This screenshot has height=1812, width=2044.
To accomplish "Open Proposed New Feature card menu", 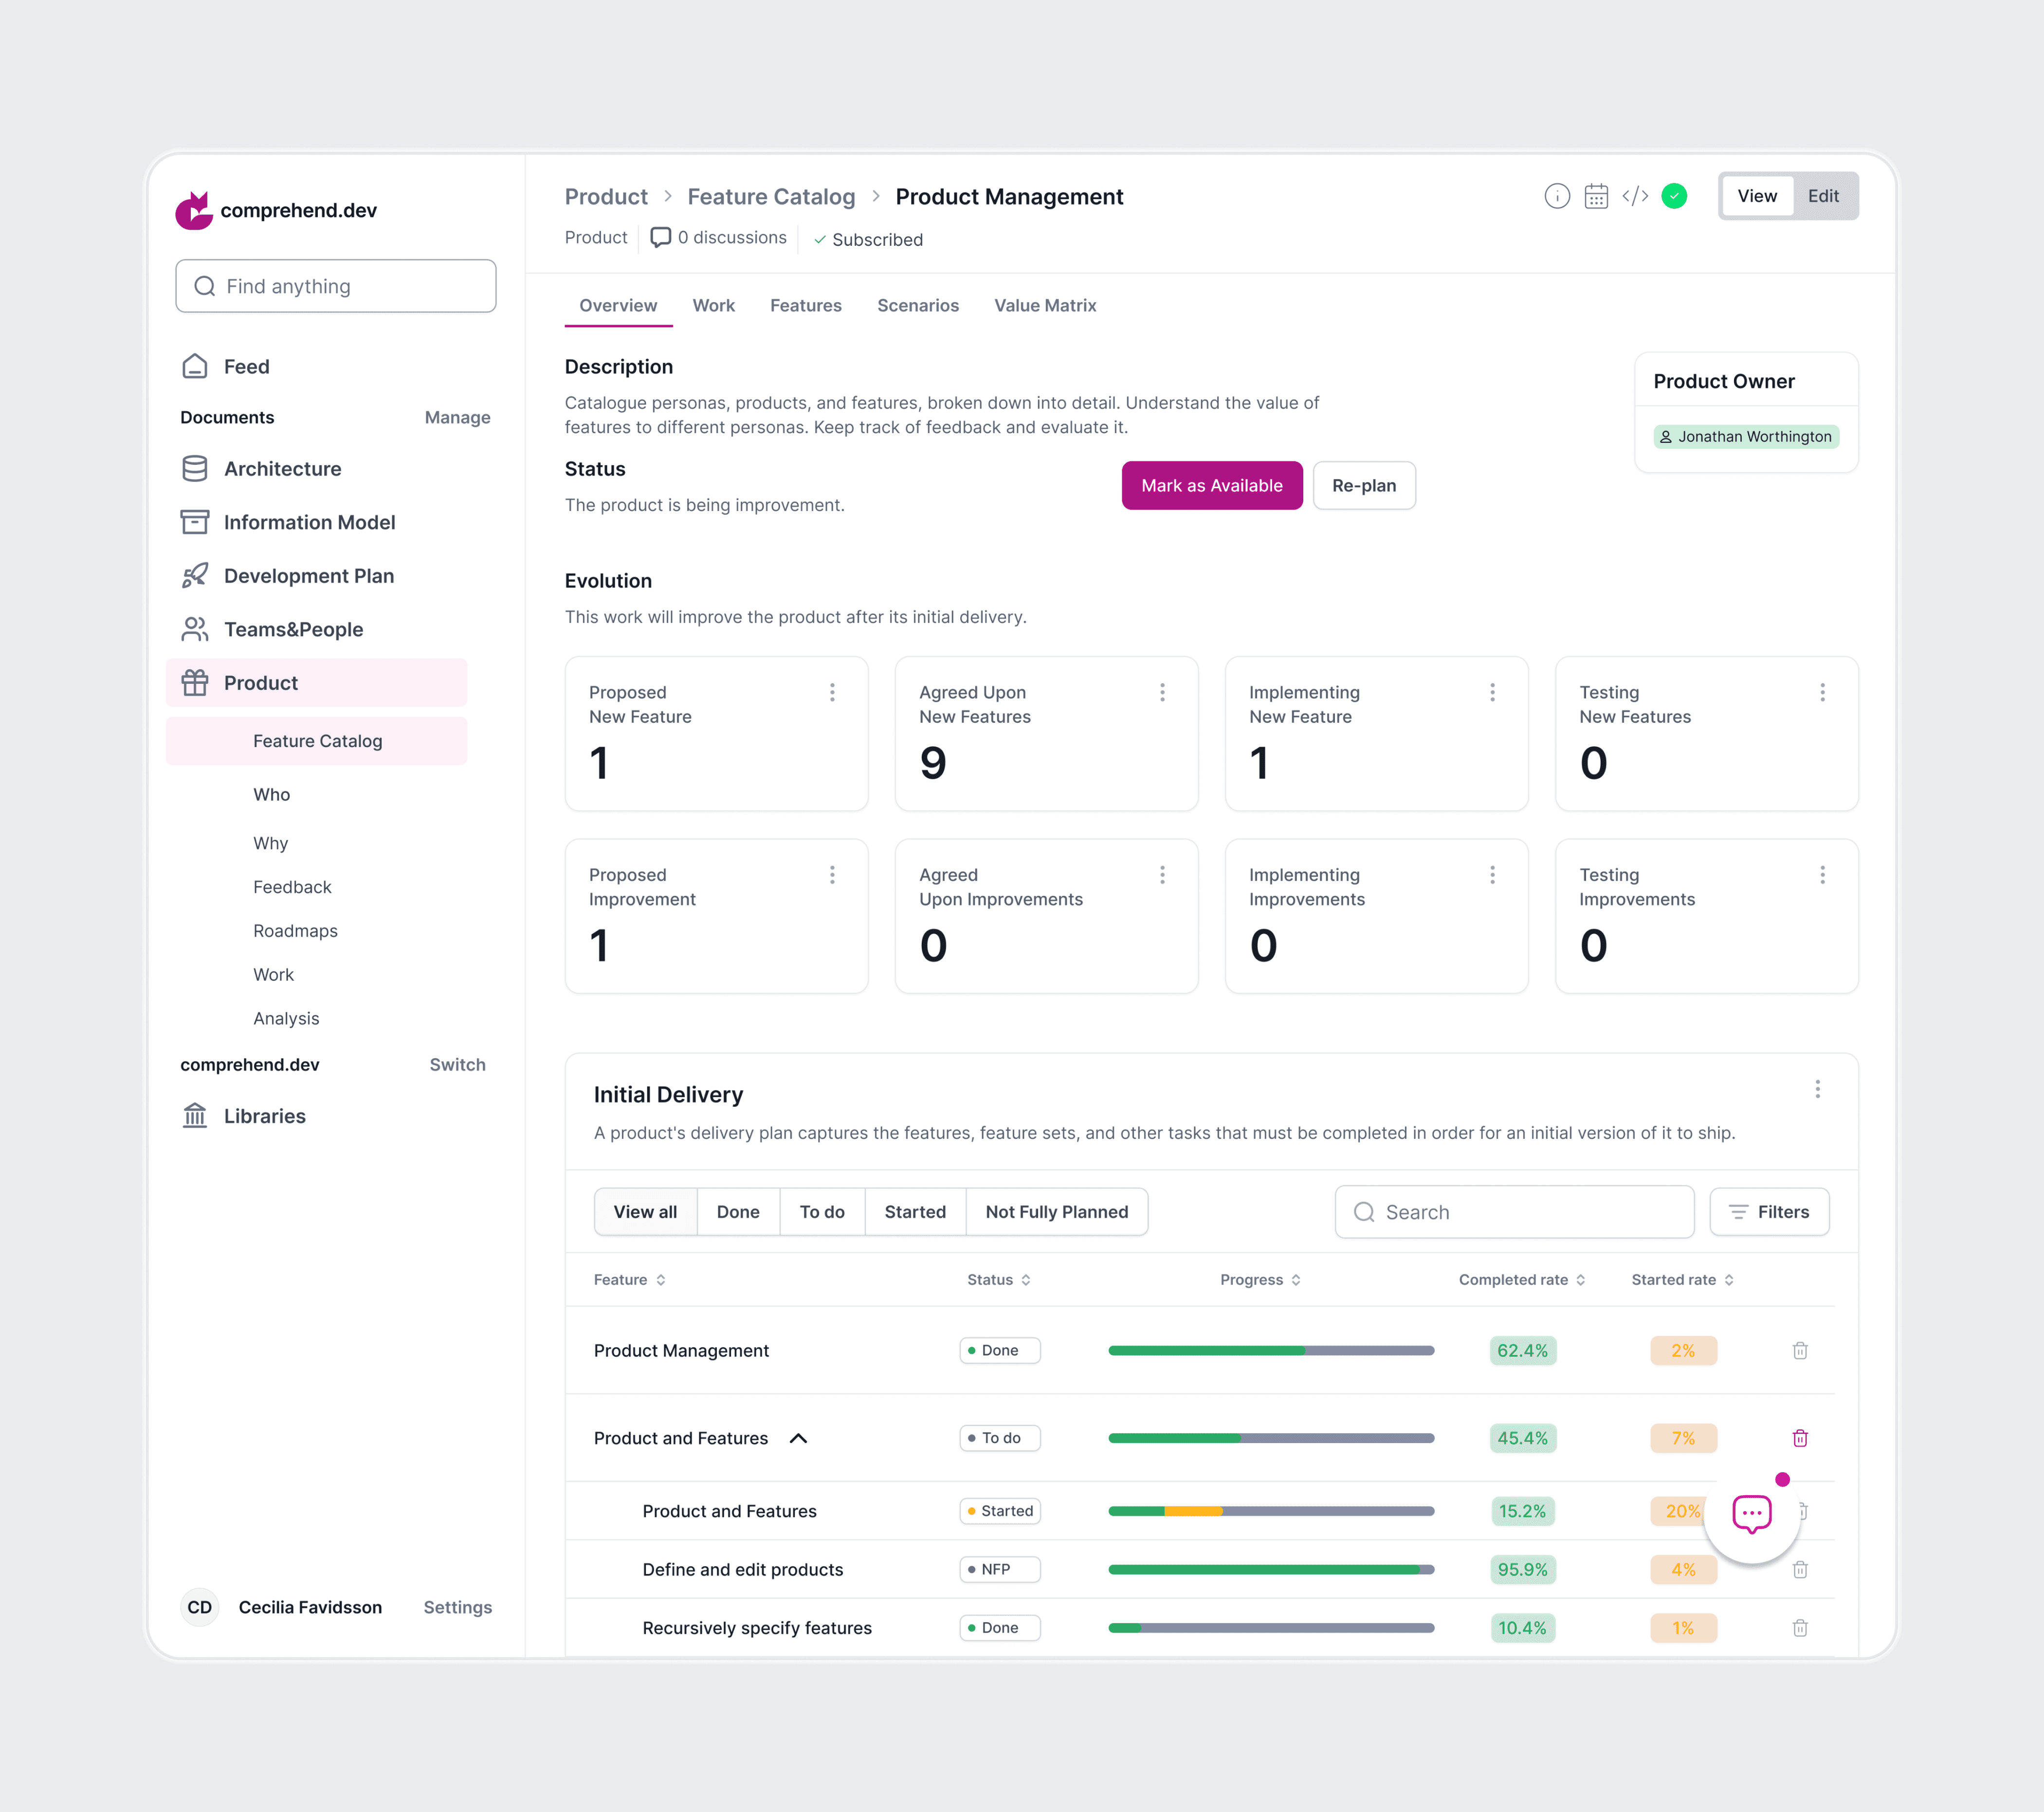I will click(x=831, y=692).
